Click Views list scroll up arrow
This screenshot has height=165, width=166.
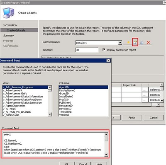coord(50,87)
